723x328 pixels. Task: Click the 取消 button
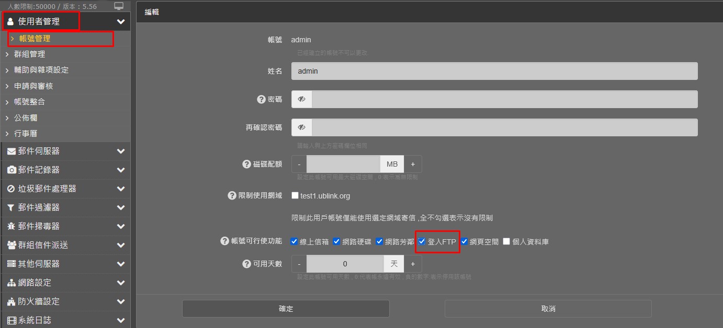tap(548, 309)
